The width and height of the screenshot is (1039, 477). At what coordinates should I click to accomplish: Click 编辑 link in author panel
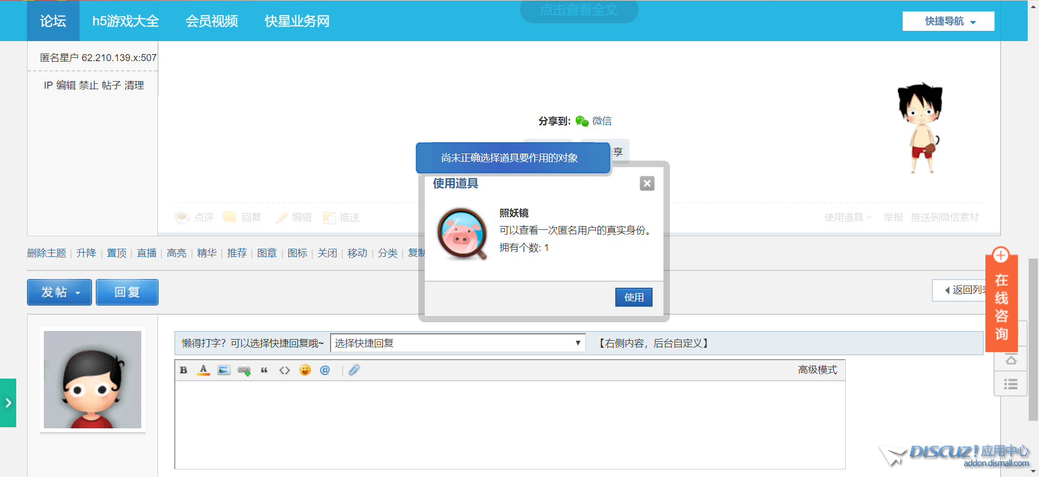pos(66,85)
